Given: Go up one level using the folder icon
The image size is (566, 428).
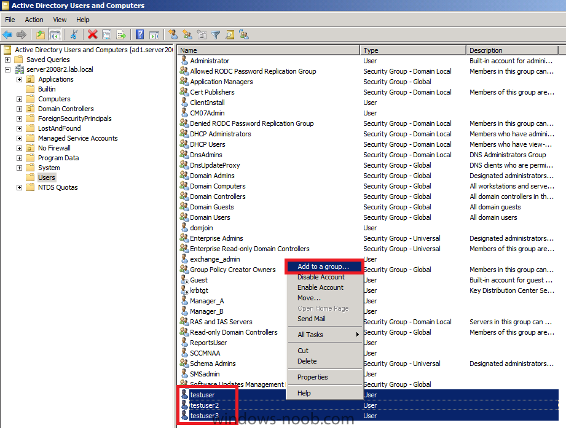Looking at the screenshot, I should tap(41, 34).
